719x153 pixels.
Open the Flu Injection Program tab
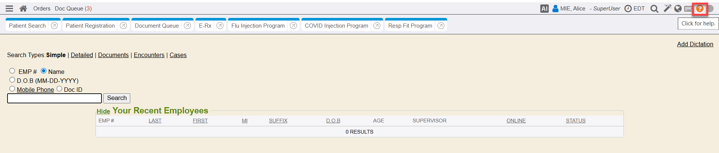(x=258, y=26)
